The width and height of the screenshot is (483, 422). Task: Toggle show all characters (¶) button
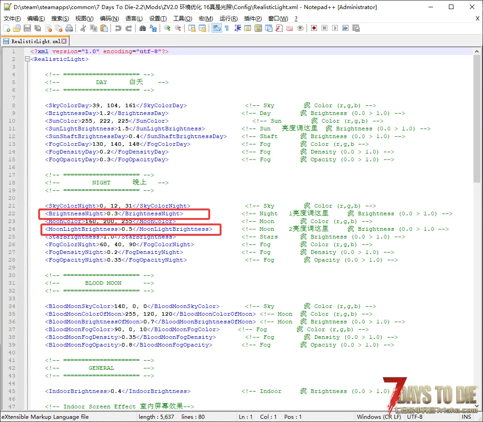[x=226, y=28]
